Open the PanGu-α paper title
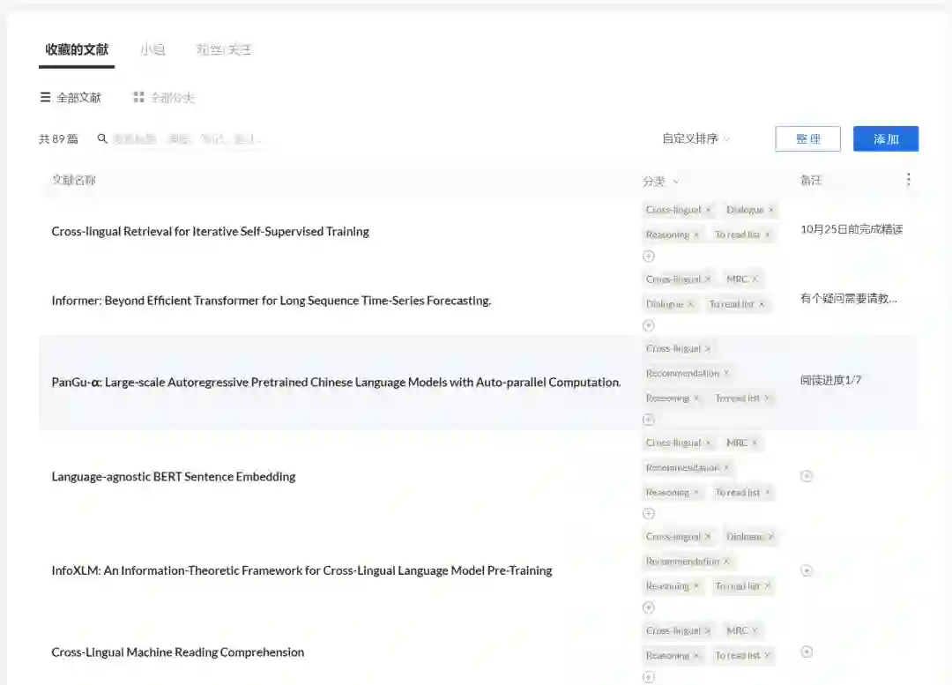 [337, 383]
